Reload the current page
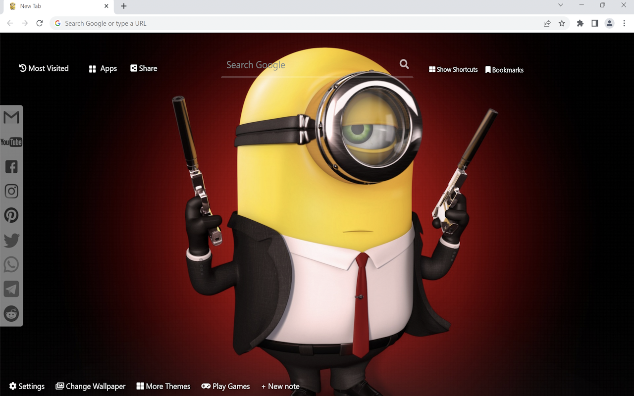This screenshot has height=396, width=634. [x=40, y=23]
